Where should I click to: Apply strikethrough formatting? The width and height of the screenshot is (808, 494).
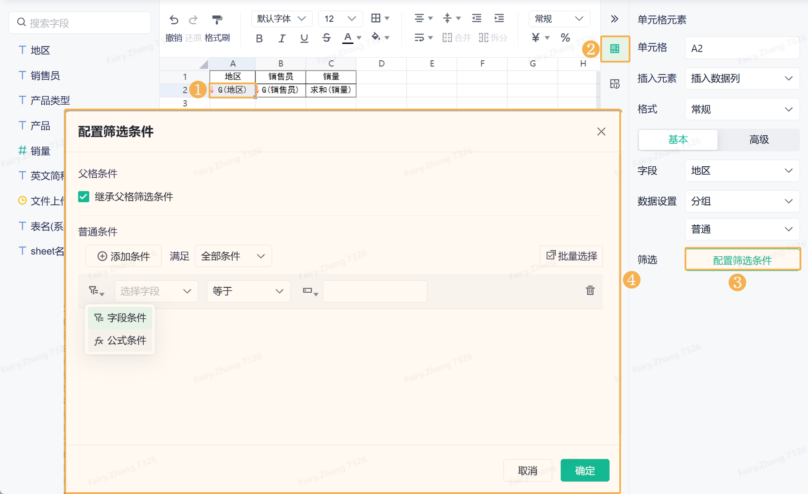[x=326, y=38]
